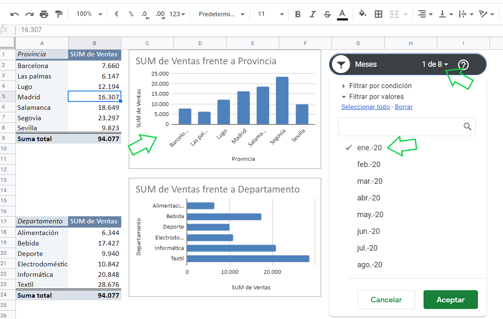
Task: Click the 'Provincia' header cell
Action: point(42,54)
